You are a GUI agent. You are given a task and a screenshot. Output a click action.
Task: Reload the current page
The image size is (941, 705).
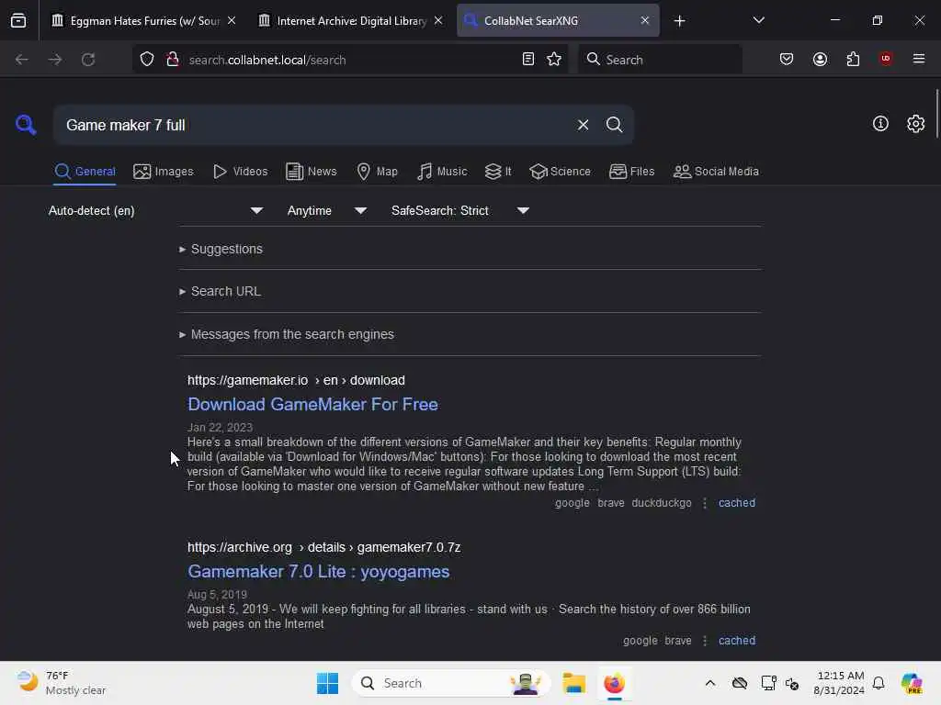[88, 60]
